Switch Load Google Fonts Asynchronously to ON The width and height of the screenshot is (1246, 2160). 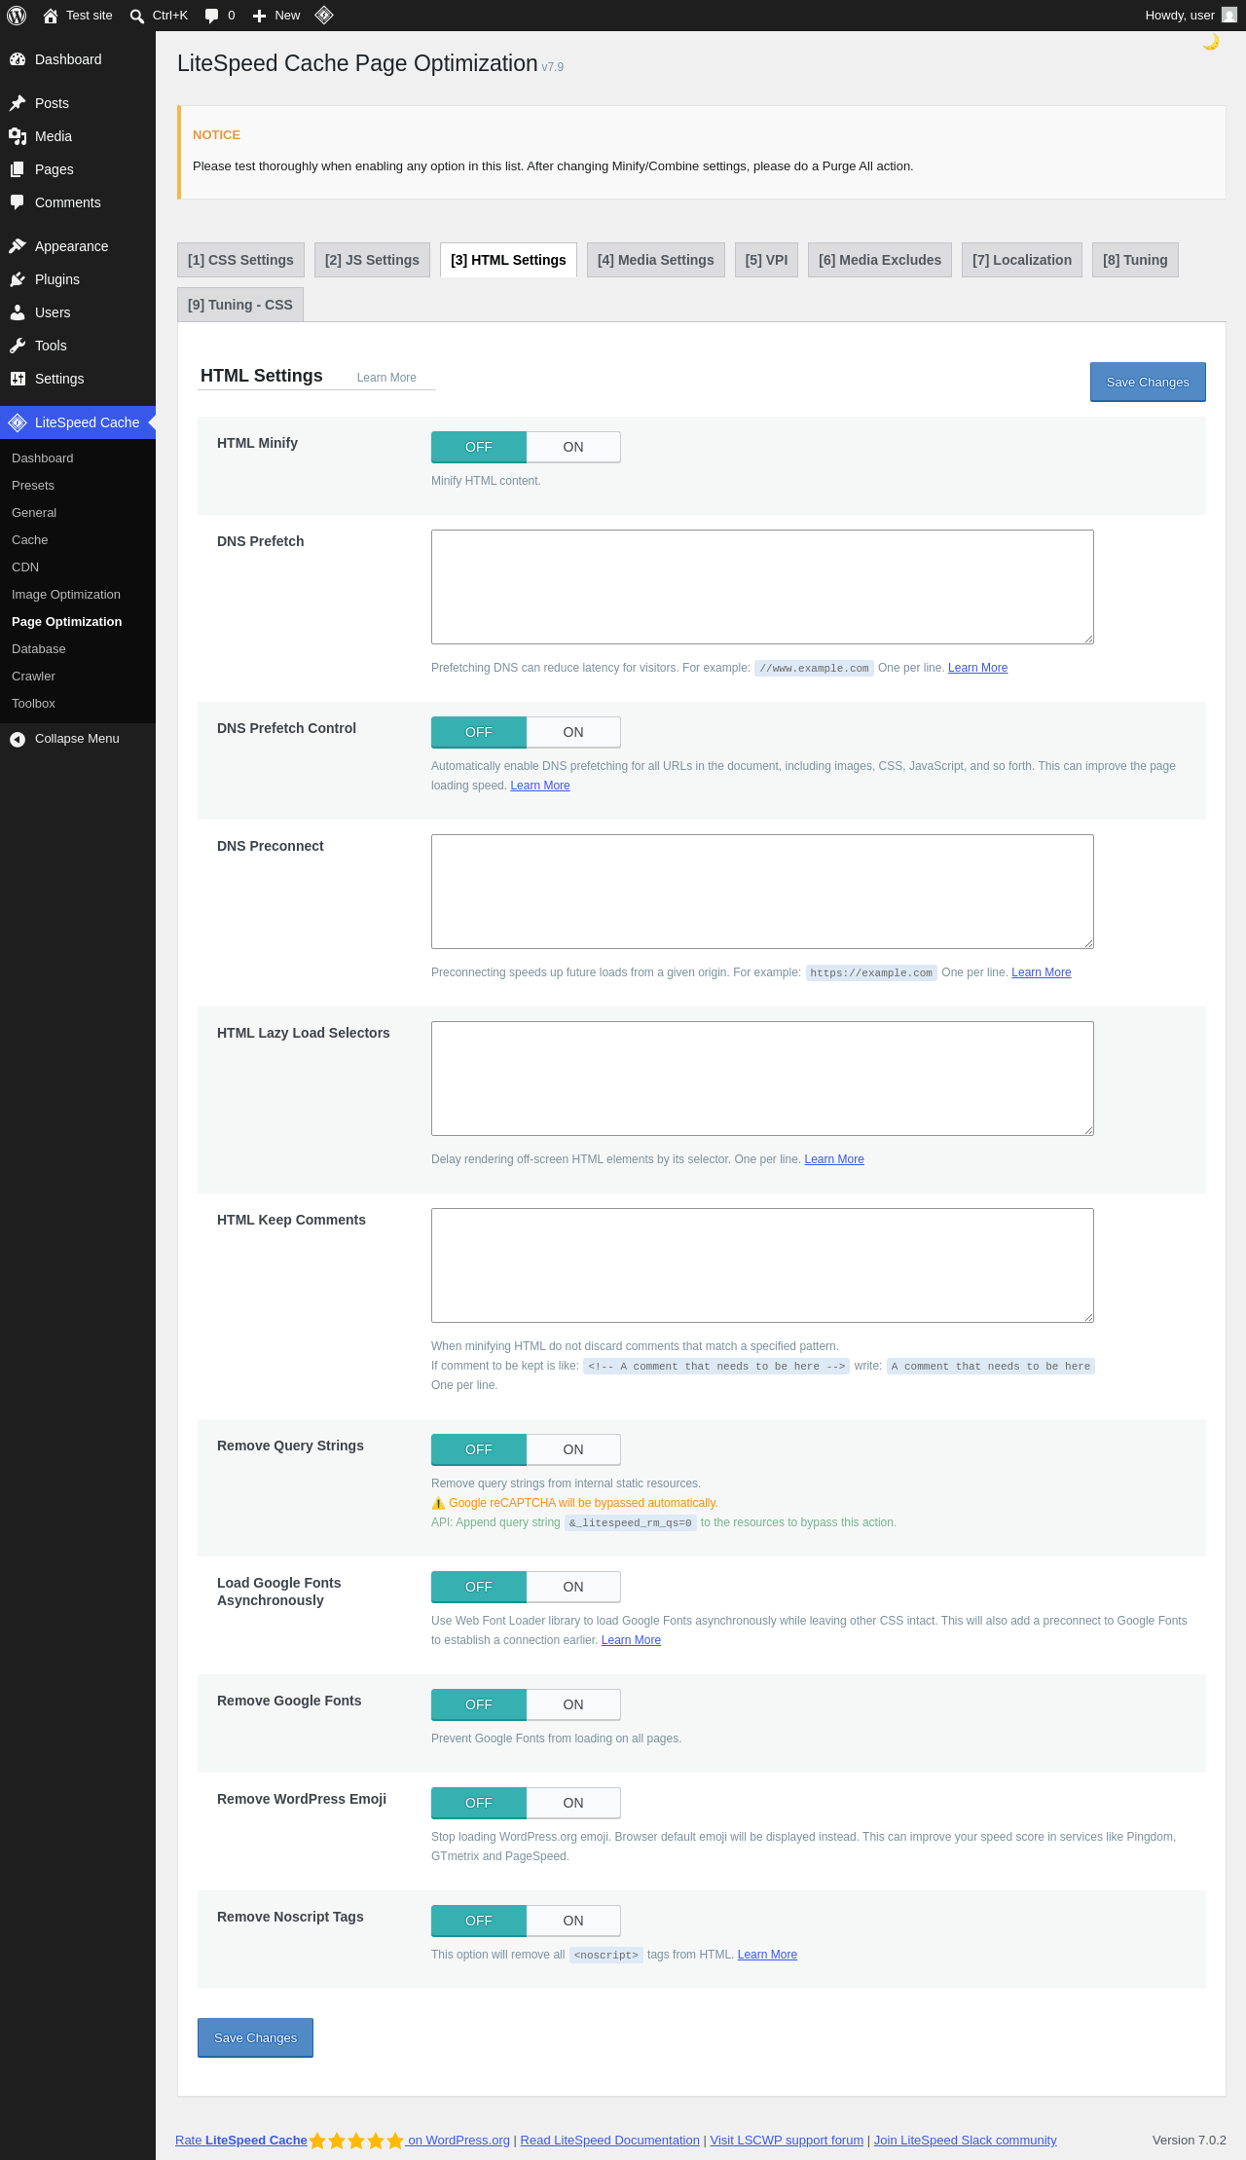point(573,1587)
